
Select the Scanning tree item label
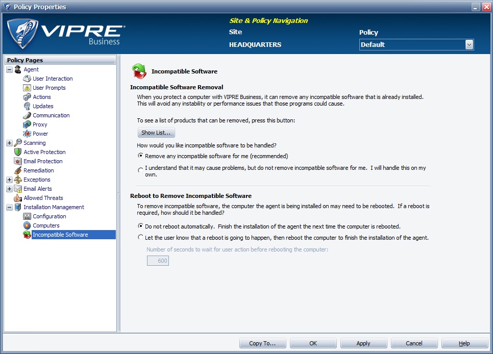point(35,143)
